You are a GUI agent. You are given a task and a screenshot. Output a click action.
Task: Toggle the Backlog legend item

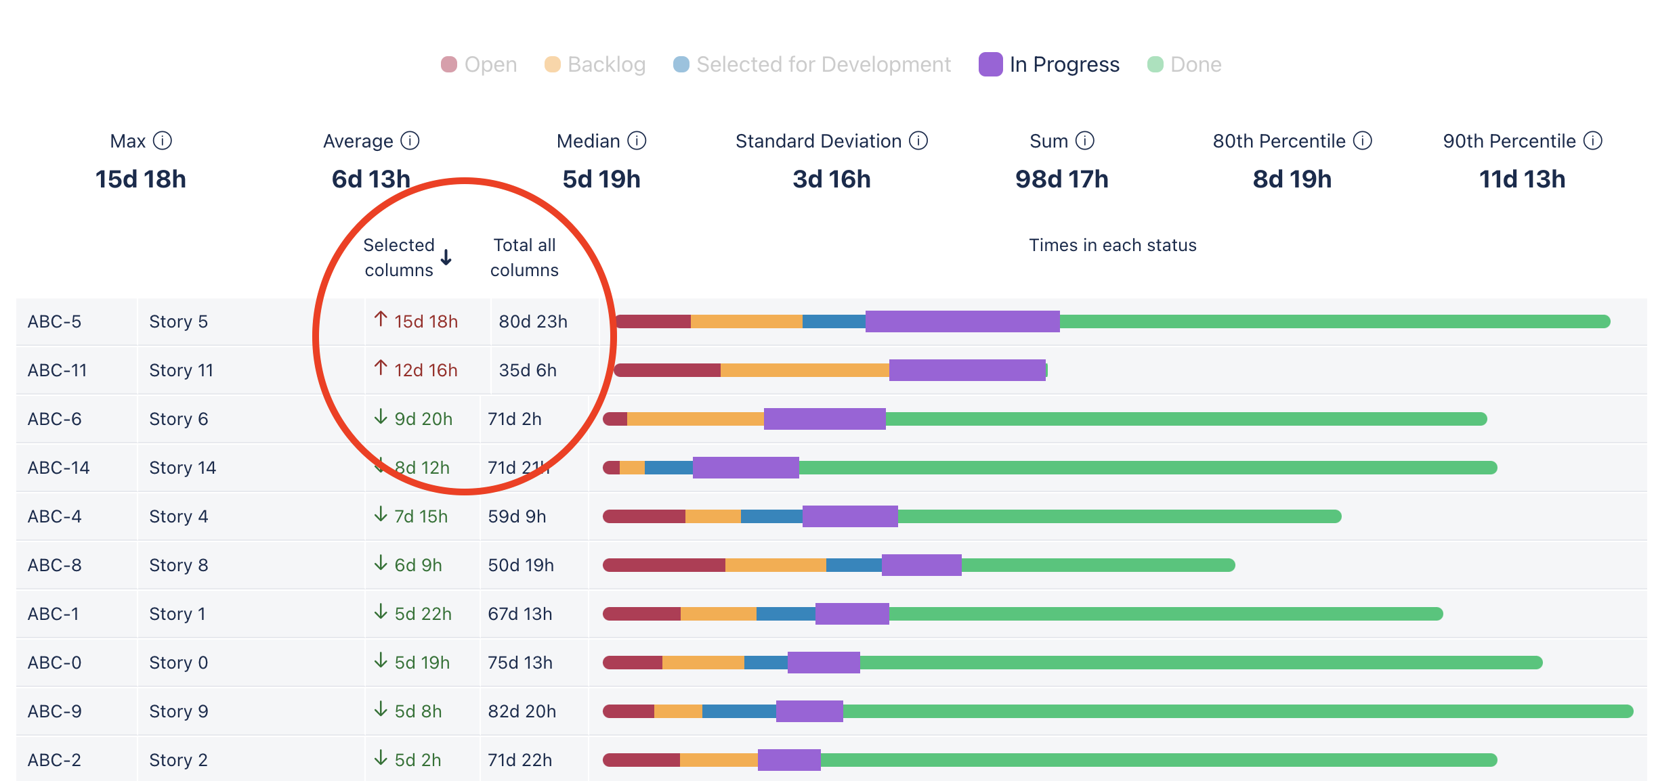point(595,64)
